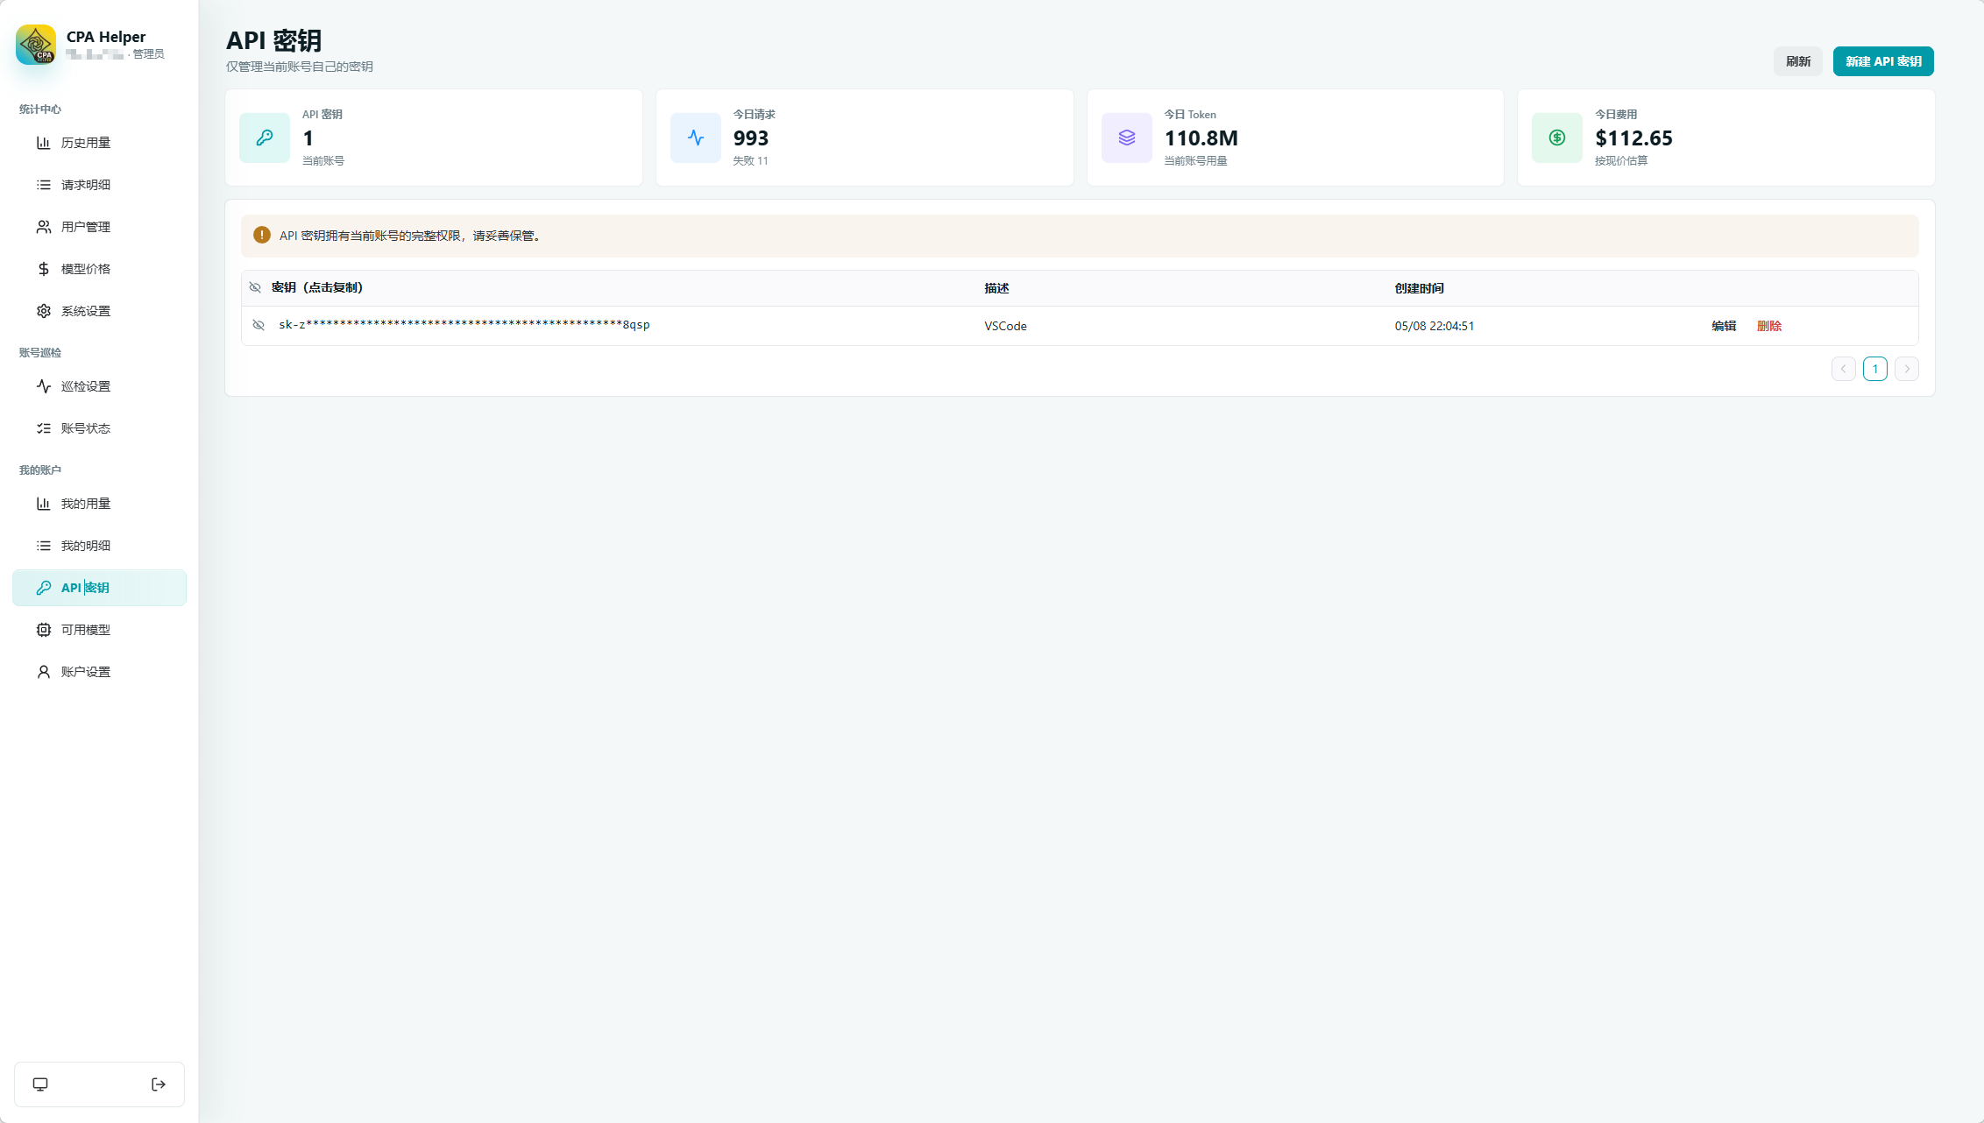Click the activity icon in 今日请求 card

696,138
